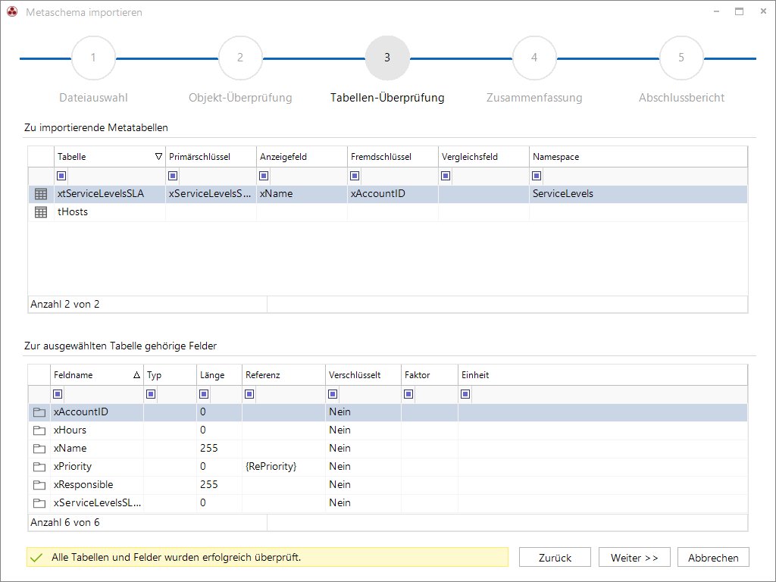Screen dimensions: 776x582
Task: Click the folder icon for xAccountID field
Action: (x=39, y=412)
